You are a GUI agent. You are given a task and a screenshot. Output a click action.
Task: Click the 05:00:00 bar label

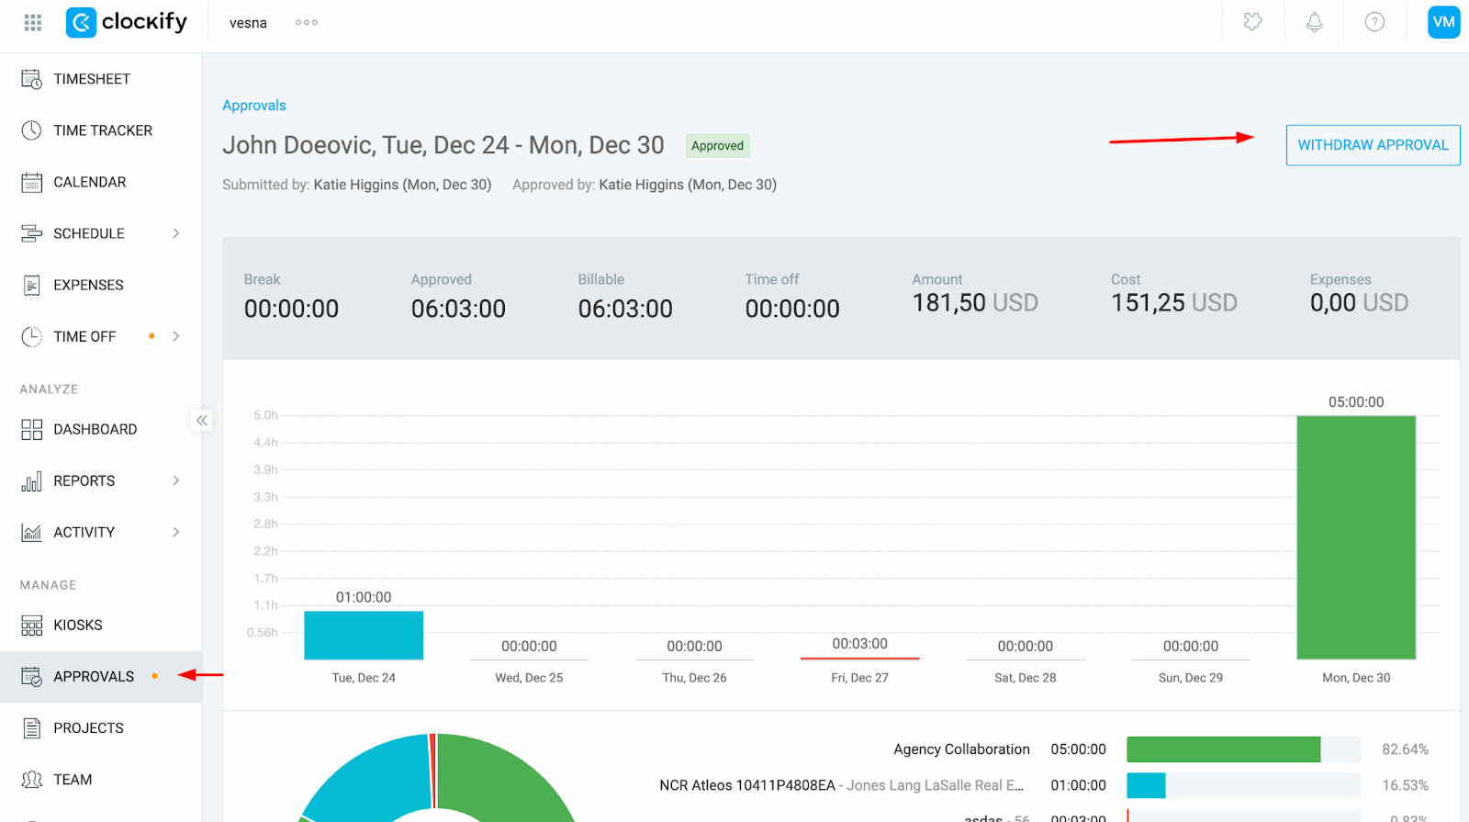pyautogui.click(x=1356, y=402)
